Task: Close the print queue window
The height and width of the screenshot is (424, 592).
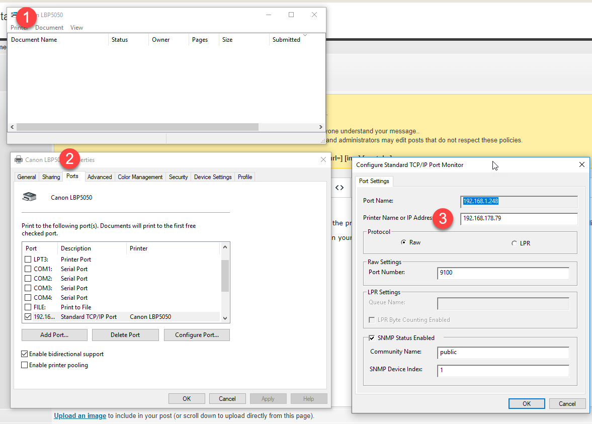Action: point(314,15)
